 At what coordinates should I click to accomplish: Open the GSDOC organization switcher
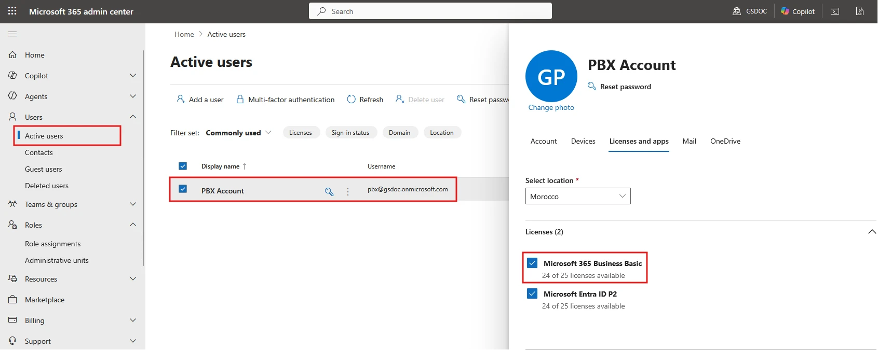(x=749, y=11)
